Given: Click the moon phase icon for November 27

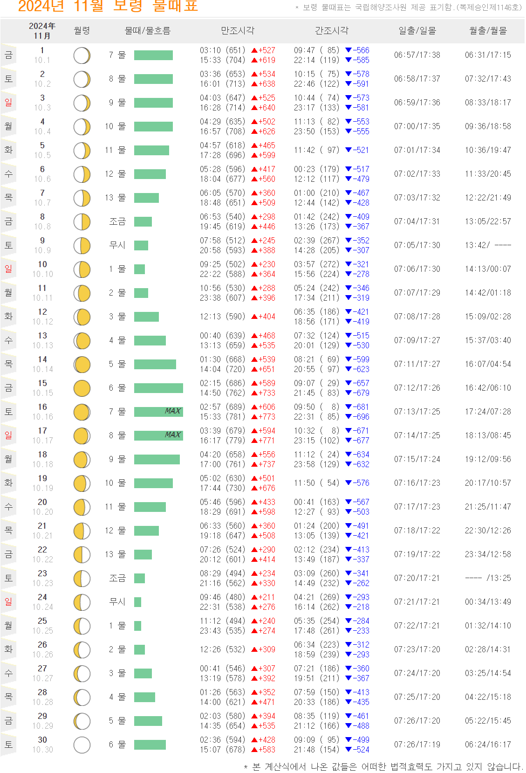Looking at the screenshot, I should (x=82, y=674).
